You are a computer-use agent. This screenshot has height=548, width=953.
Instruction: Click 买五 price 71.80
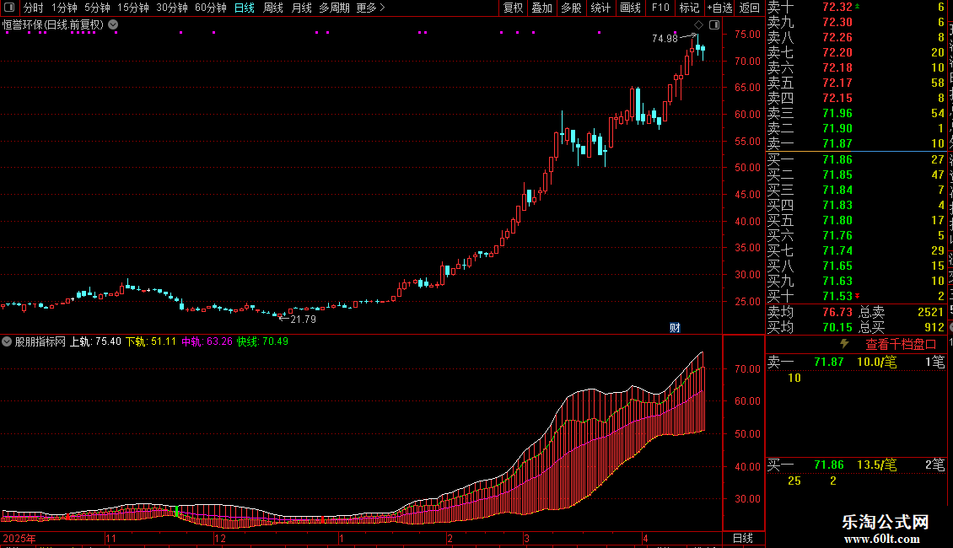pyautogui.click(x=837, y=221)
